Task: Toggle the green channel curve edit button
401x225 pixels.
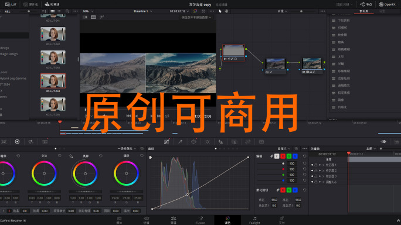Action: pyautogui.click(x=289, y=156)
